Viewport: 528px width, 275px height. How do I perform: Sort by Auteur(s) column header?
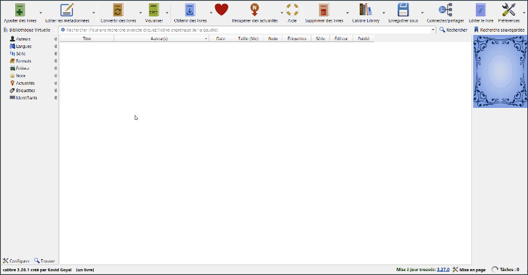[161, 39]
